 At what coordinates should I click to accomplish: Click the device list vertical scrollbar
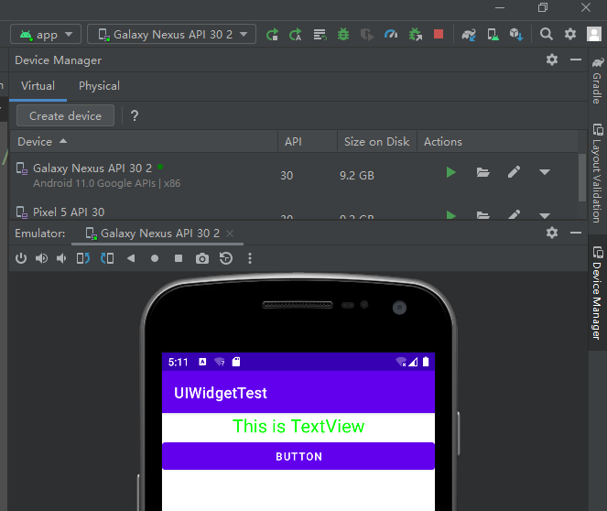[582, 178]
